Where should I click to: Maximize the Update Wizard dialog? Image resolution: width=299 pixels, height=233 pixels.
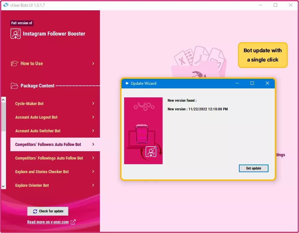coord(252,83)
